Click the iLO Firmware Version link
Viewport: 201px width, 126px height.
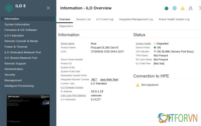click(72, 87)
